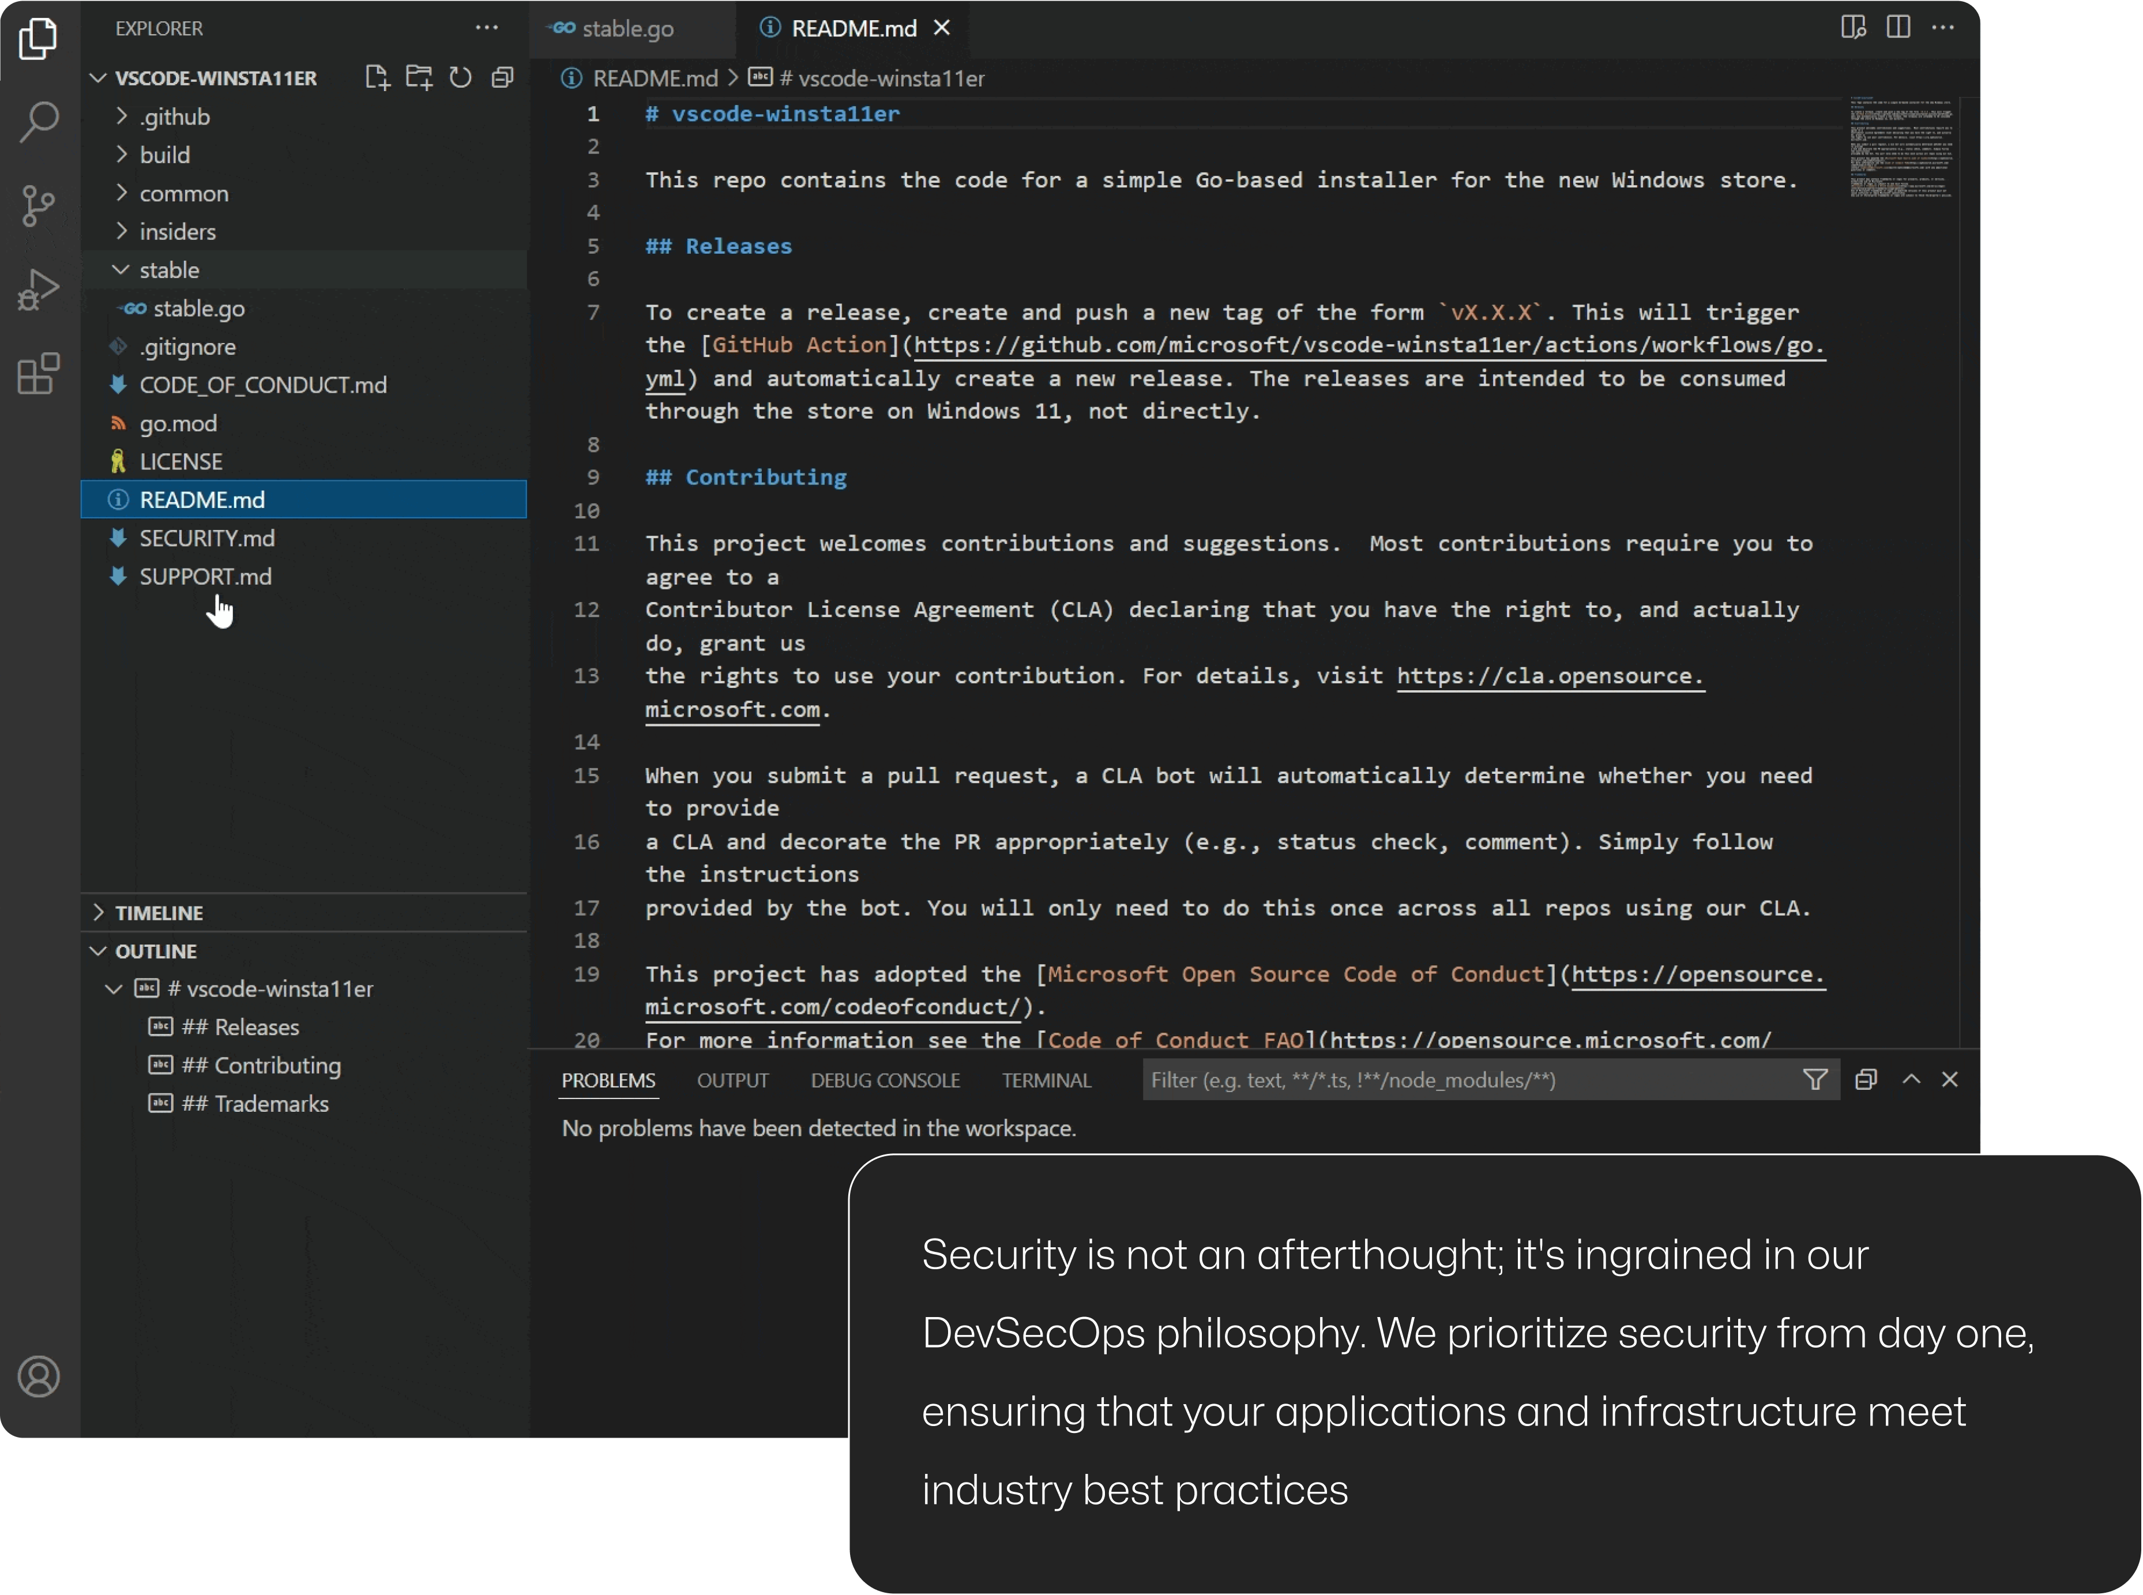Click the Explorer more actions ellipsis
The height and width of the screenshot is (1595, 2143).
point(487,27)
